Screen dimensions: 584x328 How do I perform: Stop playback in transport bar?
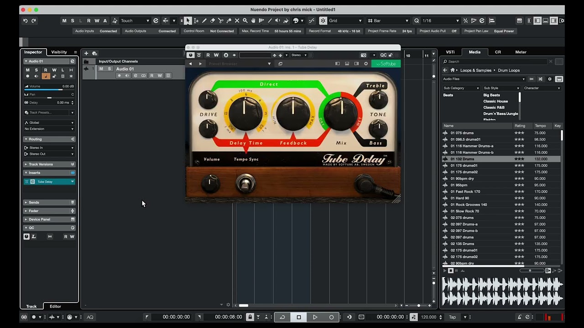coord(299,317)
